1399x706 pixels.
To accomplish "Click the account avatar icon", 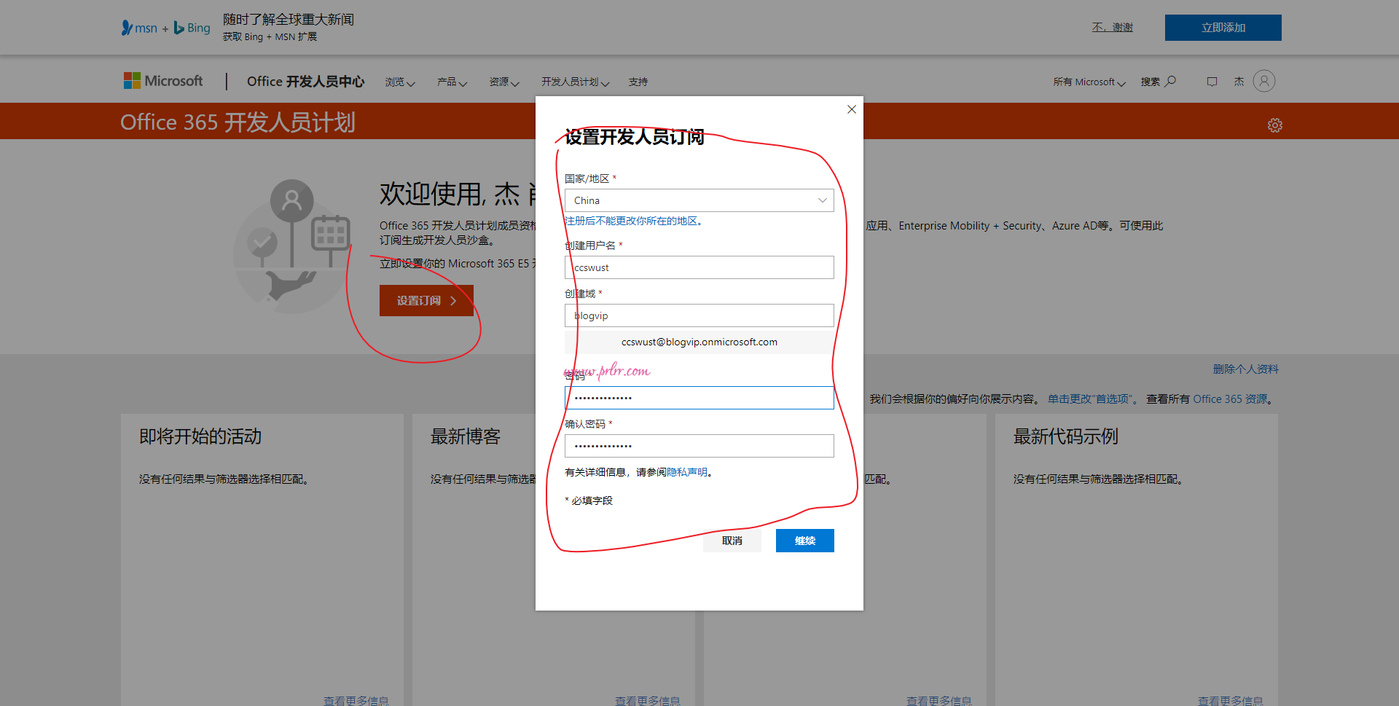I will (1264, 81).
